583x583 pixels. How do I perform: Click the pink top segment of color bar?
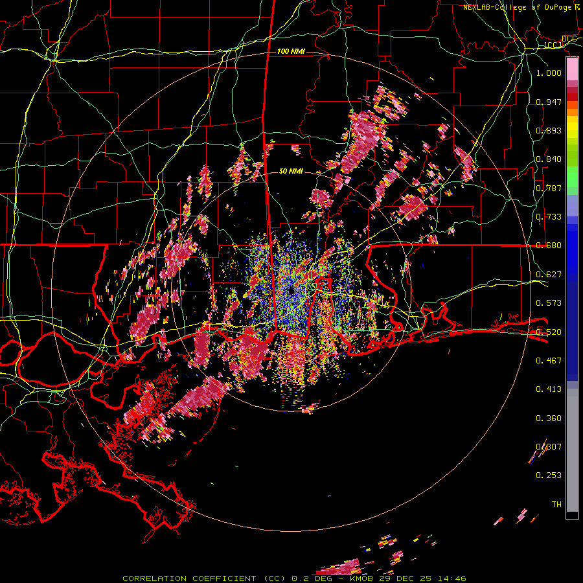point(572,69)
